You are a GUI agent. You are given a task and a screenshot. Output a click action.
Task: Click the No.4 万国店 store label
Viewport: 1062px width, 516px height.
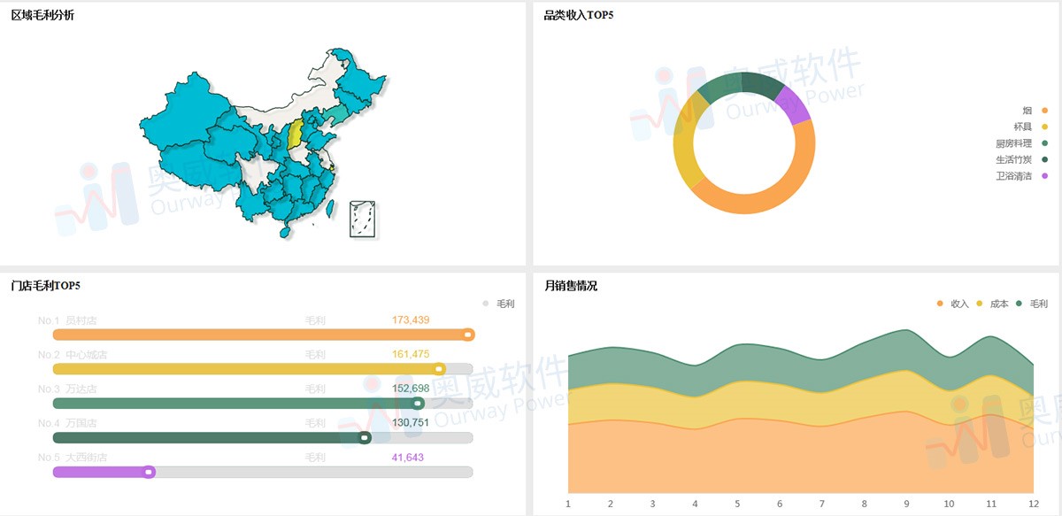(67, 423)
